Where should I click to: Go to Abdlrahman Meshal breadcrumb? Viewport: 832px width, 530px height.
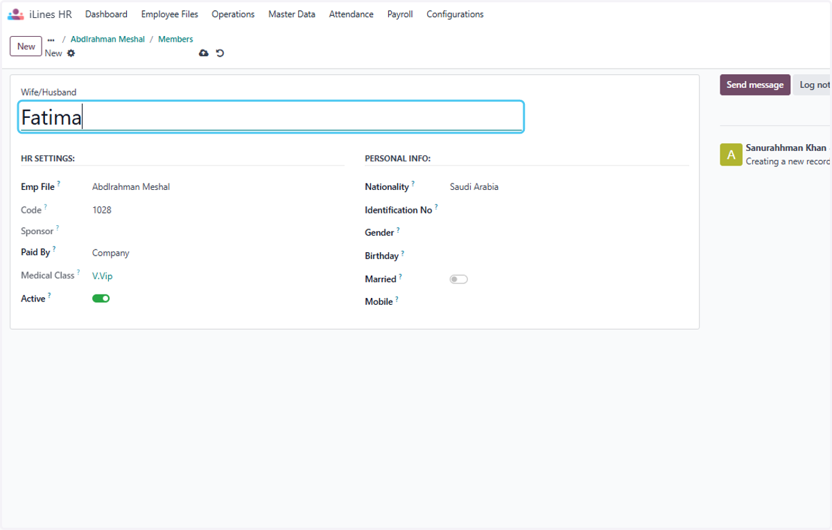(x=107, y=39)
